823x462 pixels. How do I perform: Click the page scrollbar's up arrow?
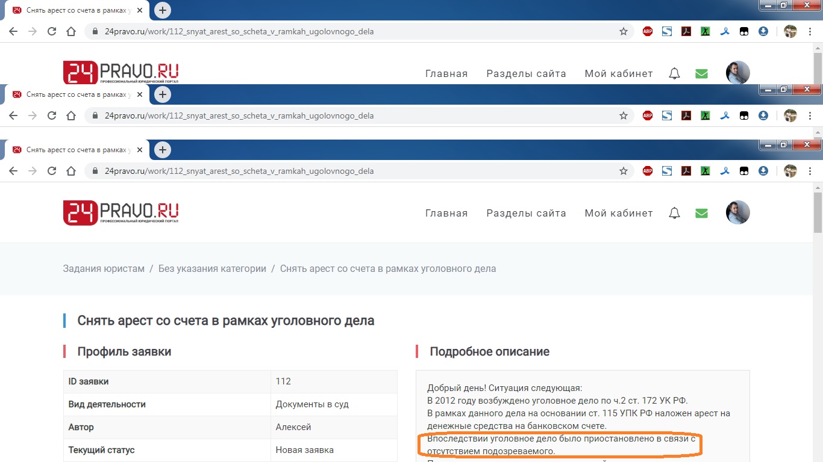[x=818, y=187]
